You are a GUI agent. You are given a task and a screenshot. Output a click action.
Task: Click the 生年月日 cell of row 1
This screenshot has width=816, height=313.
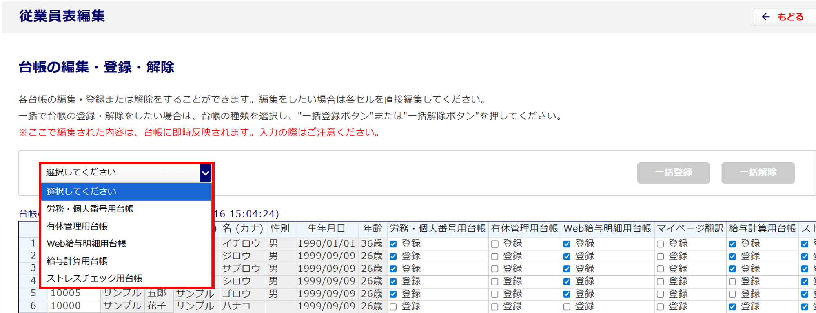pos(326,244)
